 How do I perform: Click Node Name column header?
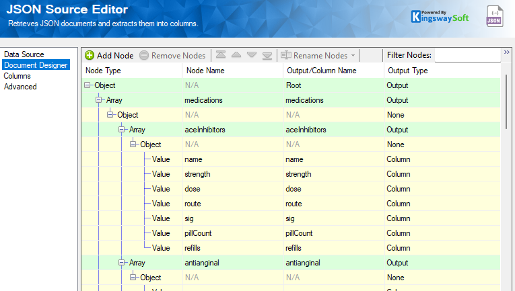click(x=233, y=71)
